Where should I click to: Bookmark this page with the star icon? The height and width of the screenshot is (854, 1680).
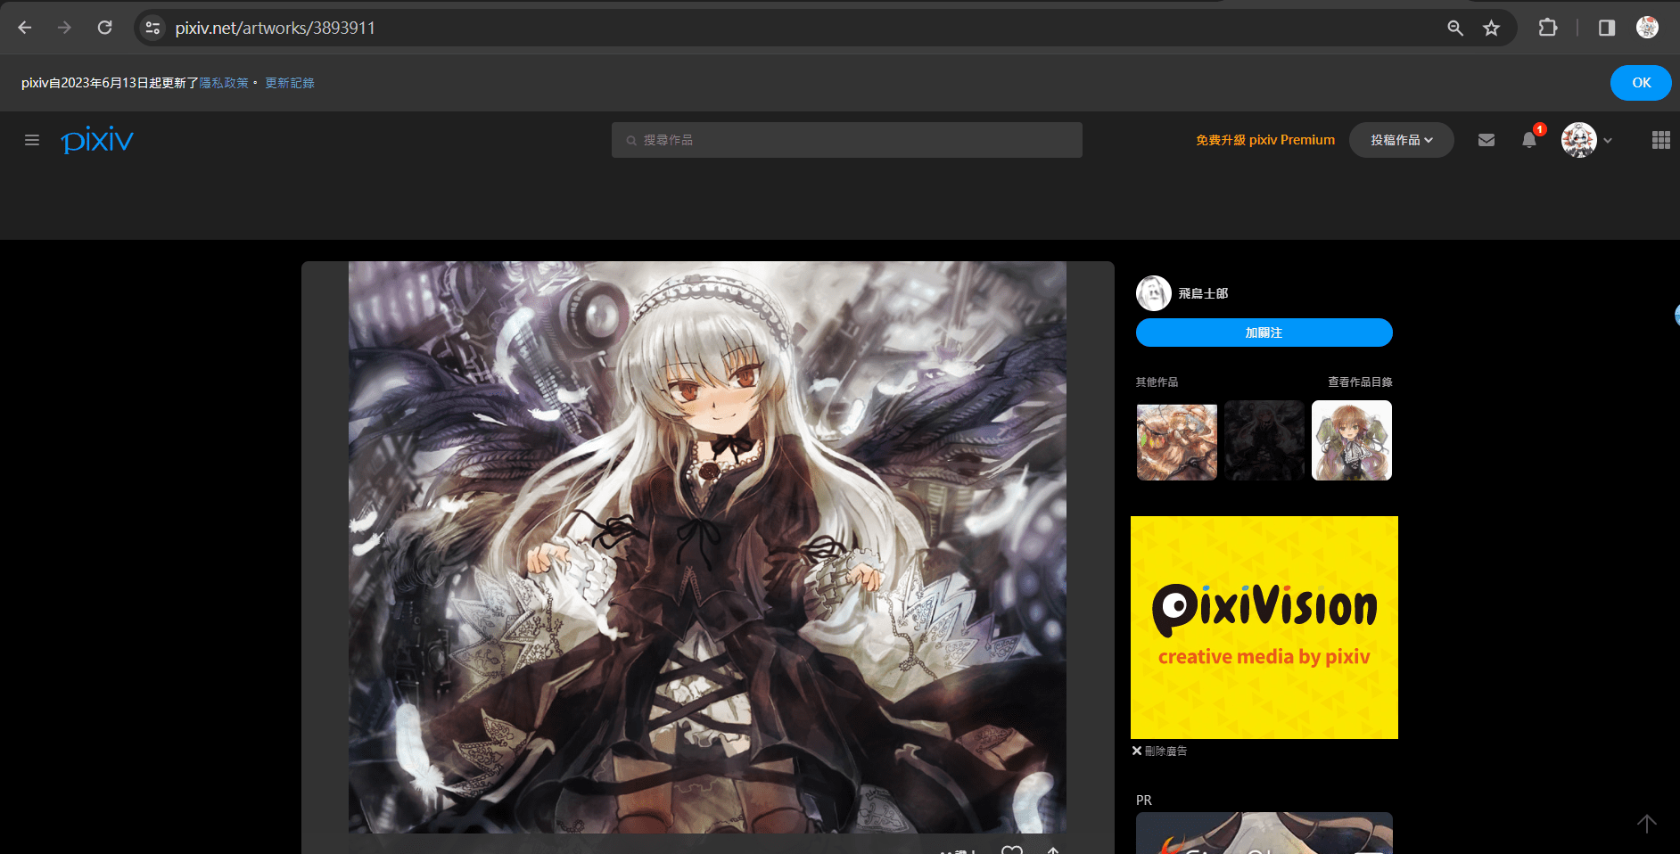point(1491,28)
